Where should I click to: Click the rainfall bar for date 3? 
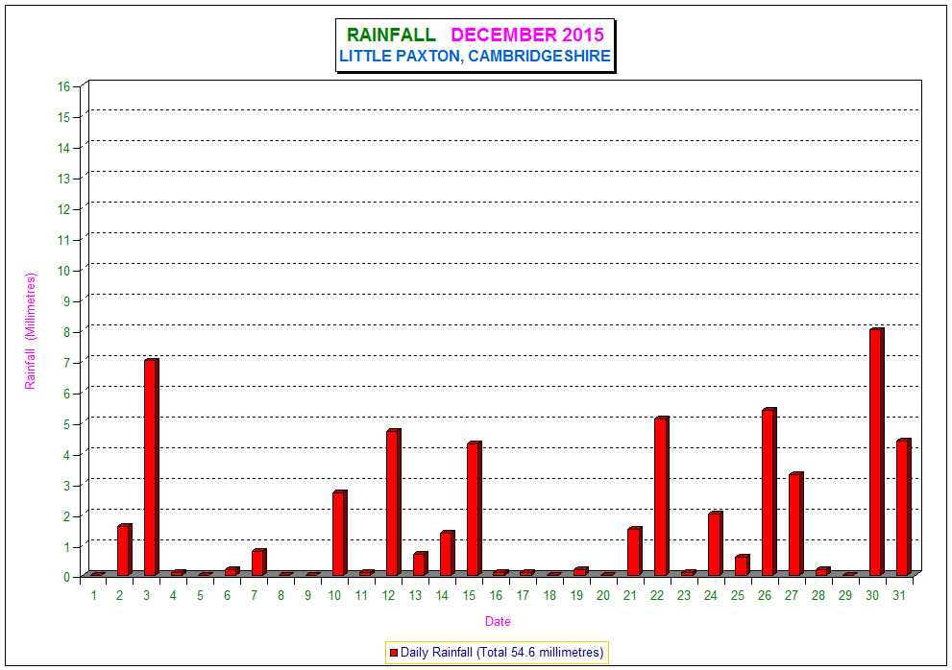point(151,467)
